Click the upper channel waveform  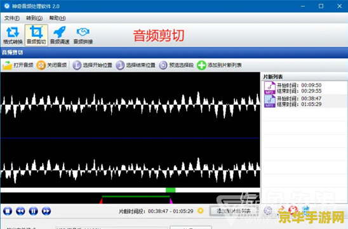(130, 105)
